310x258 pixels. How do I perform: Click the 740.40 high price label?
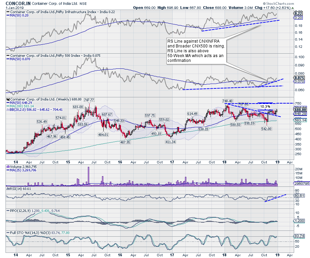tap(227, 101)
